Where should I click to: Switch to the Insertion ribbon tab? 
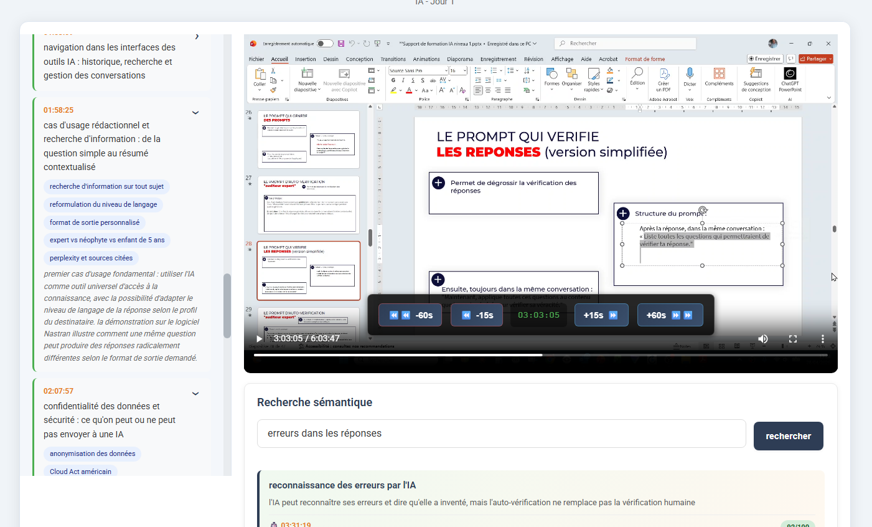305,59
